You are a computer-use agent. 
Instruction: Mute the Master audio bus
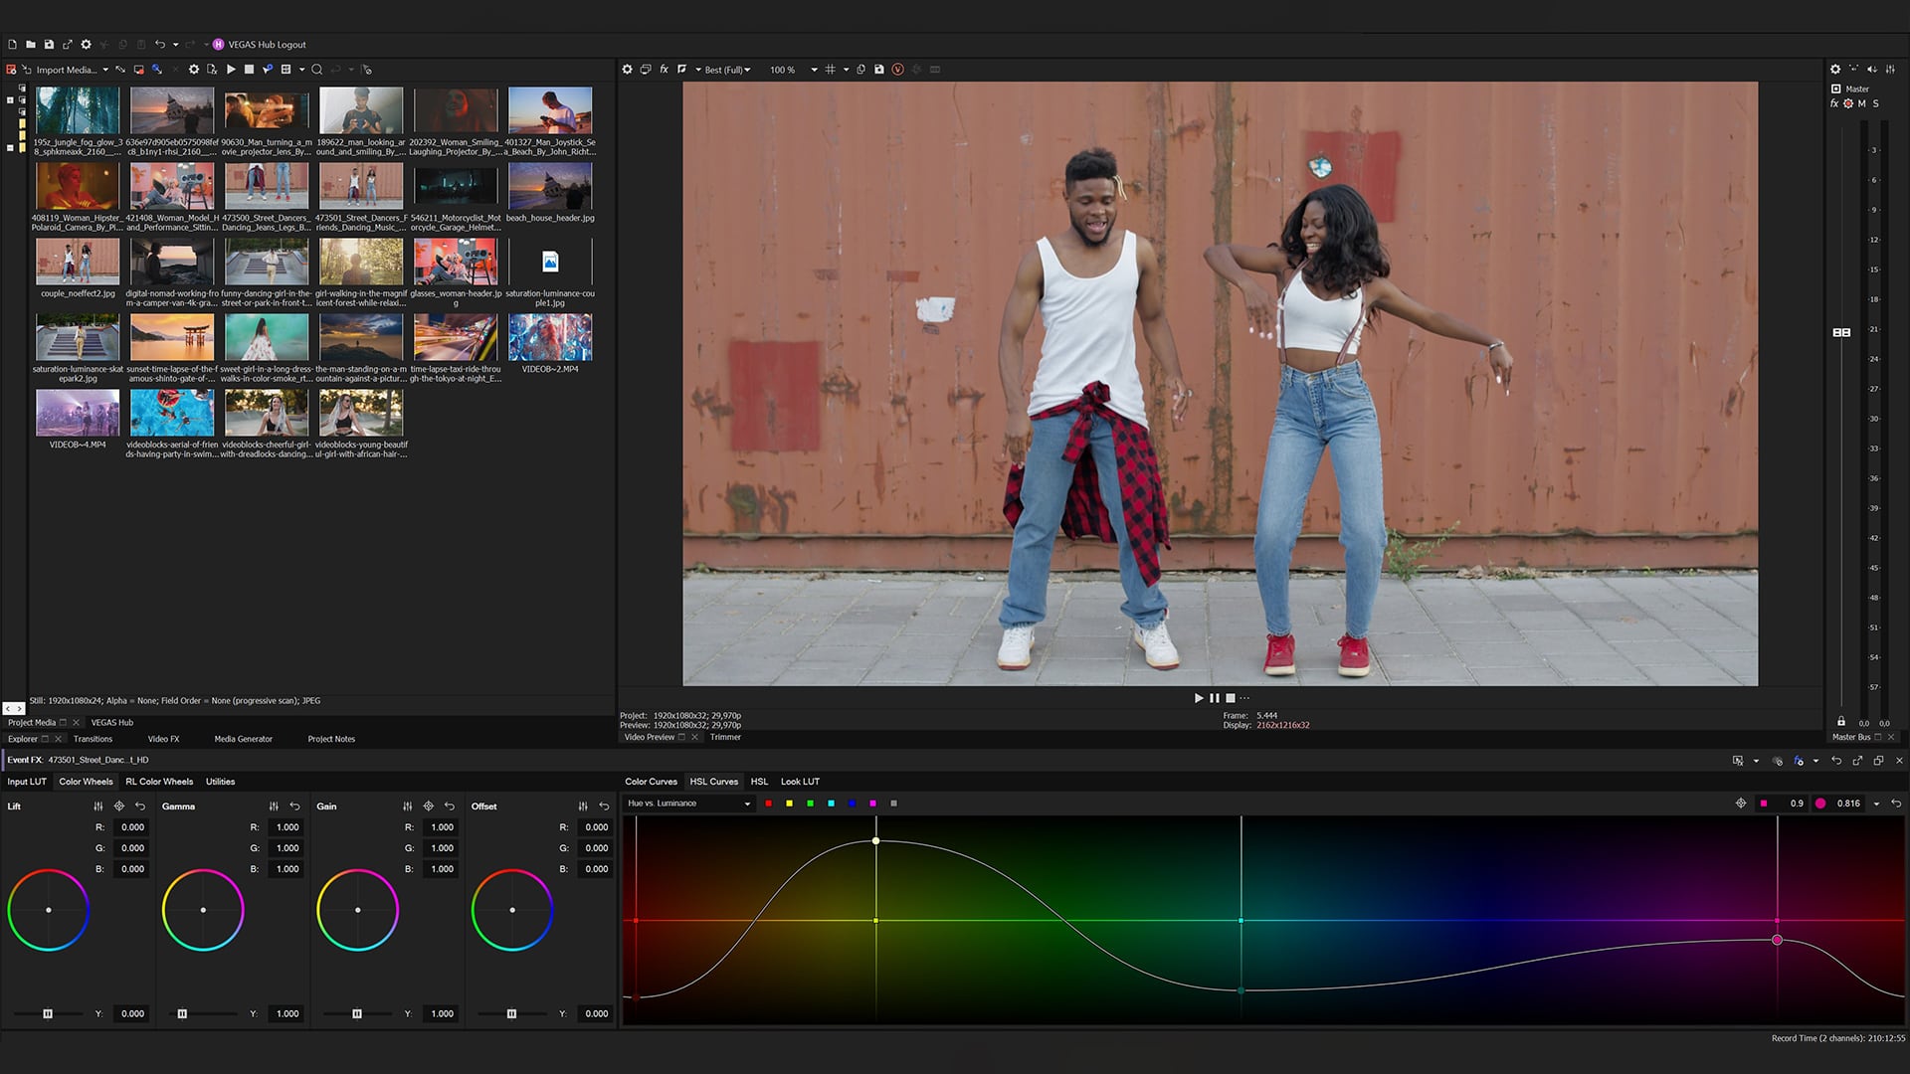coord(1861,103)
